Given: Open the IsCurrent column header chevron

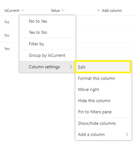Looking at the screenshot, I should coord(22,10).
